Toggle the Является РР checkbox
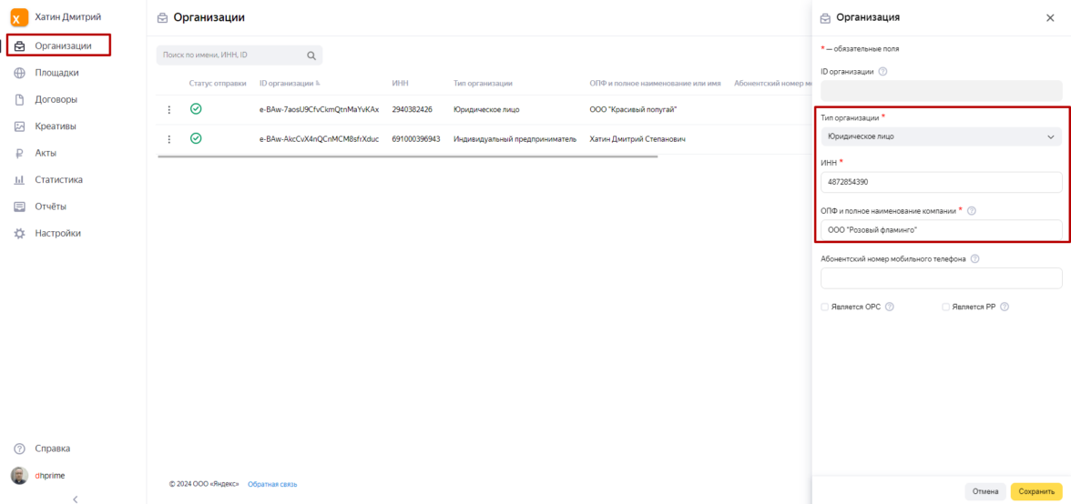The height and width of the screenshot is (504, 1071). click(x=945, y=307)
